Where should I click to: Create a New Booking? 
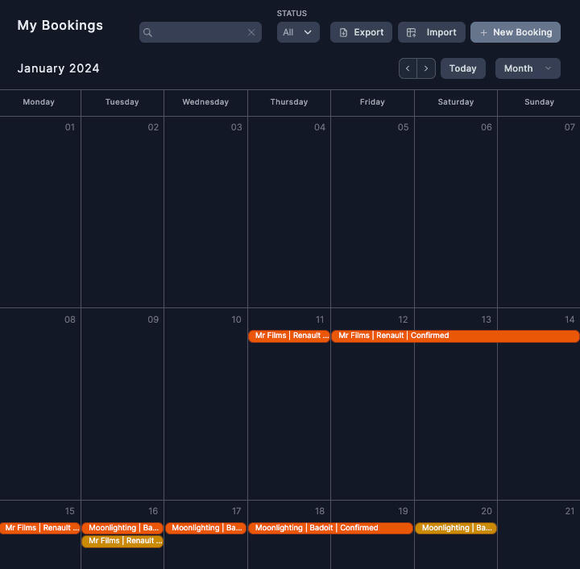point(516,32)
